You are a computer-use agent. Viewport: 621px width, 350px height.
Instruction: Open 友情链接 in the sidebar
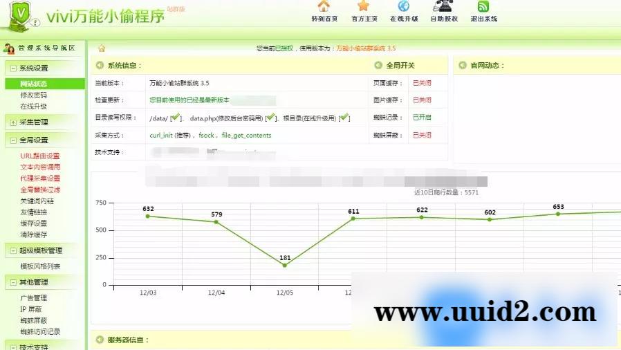coord(34,212)
